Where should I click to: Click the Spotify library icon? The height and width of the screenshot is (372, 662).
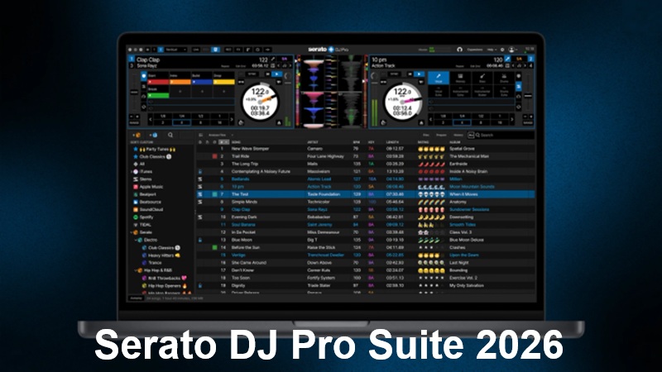136,217
